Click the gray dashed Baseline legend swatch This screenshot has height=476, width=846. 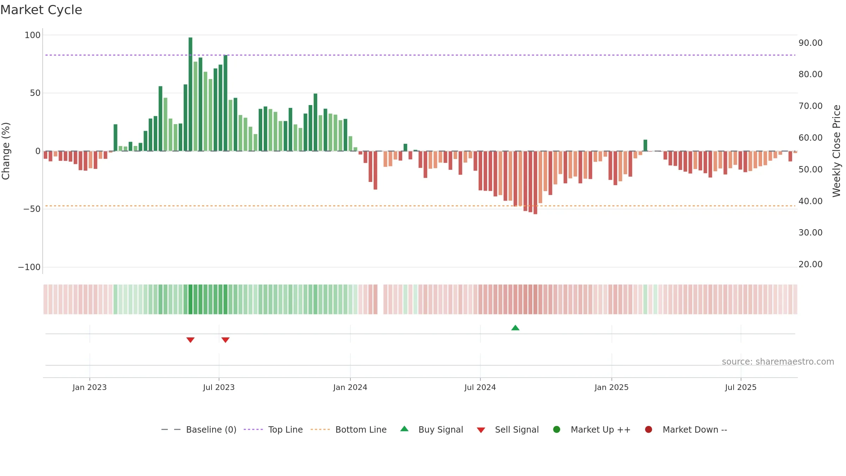tap(171, 429)
